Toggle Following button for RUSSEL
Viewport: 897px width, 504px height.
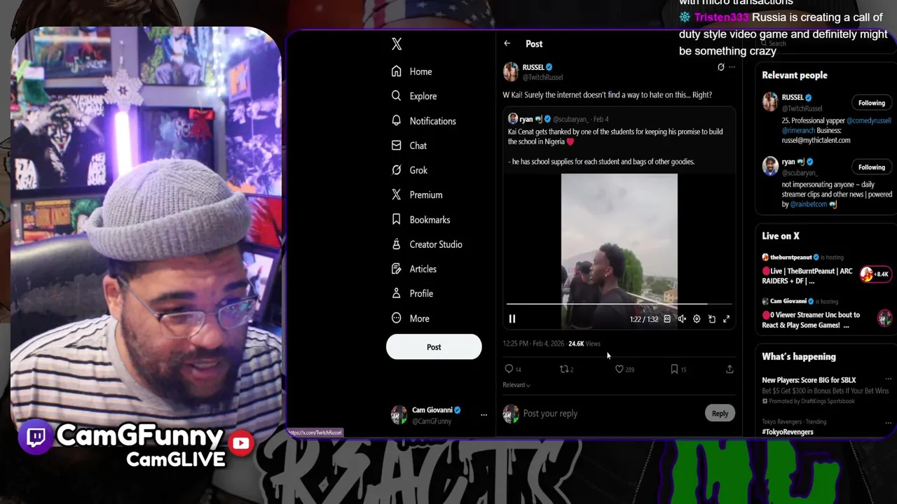[x=872, y=103]
